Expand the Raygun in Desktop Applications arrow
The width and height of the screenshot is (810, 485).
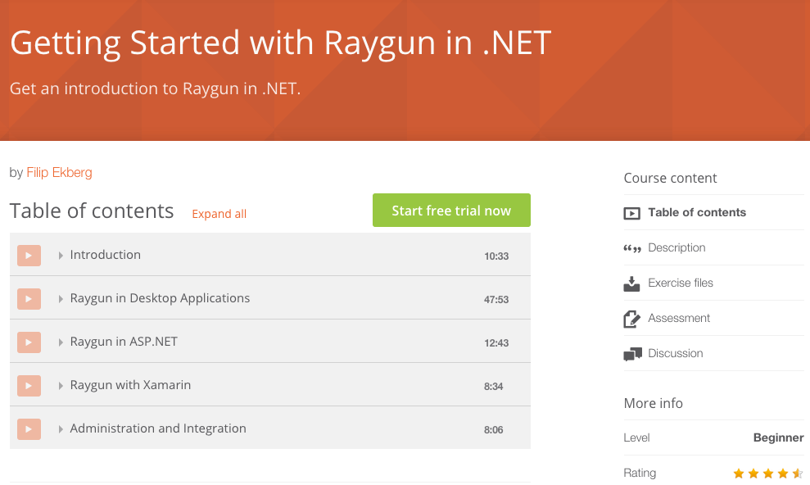coord(61,299)
